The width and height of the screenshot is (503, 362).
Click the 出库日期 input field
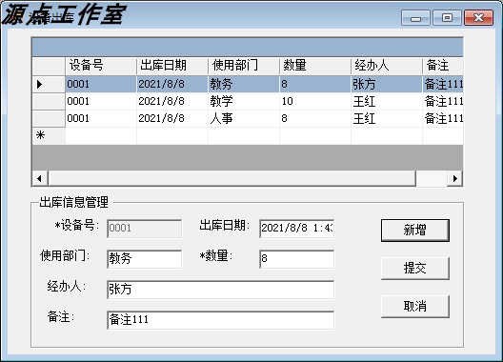point(296,229)
